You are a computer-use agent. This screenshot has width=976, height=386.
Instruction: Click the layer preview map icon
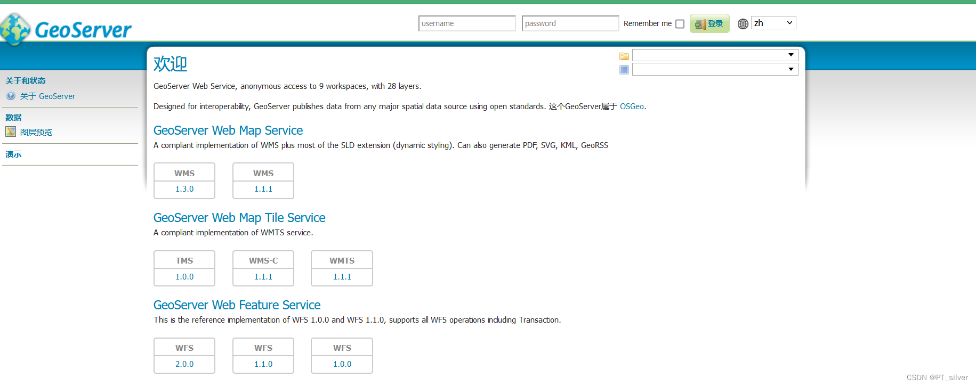tap(11, 132)
